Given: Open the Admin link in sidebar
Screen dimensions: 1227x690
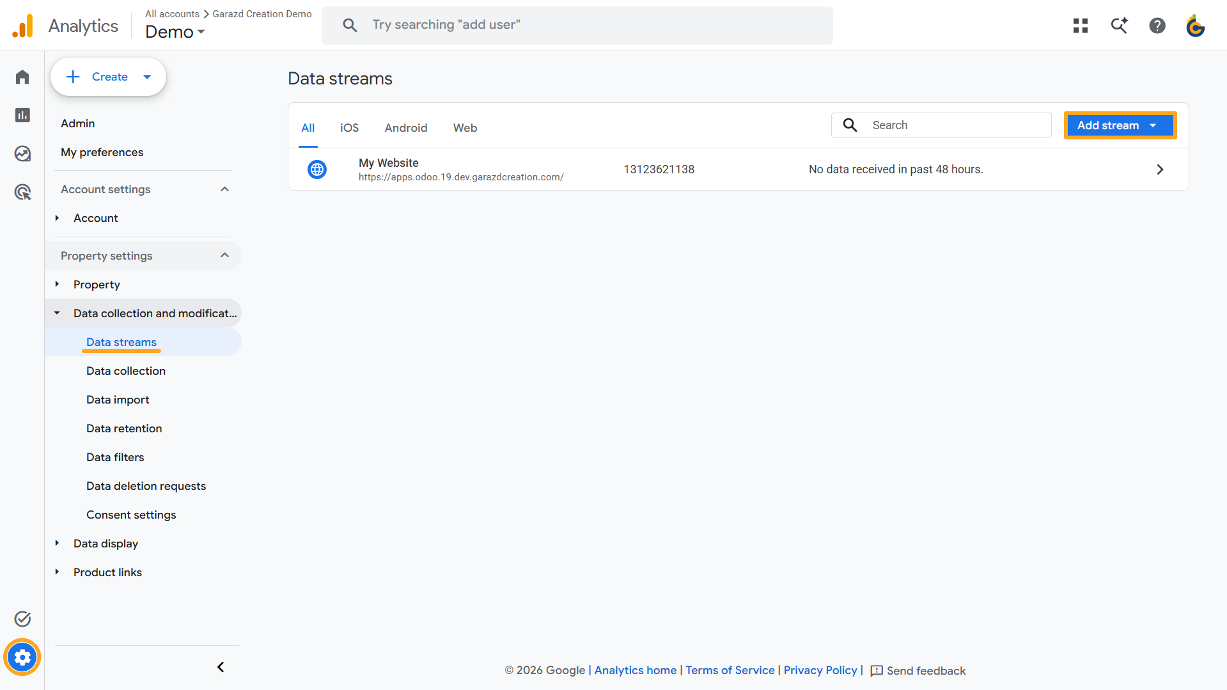Looking at the screenshot, I should pos(77,123).
